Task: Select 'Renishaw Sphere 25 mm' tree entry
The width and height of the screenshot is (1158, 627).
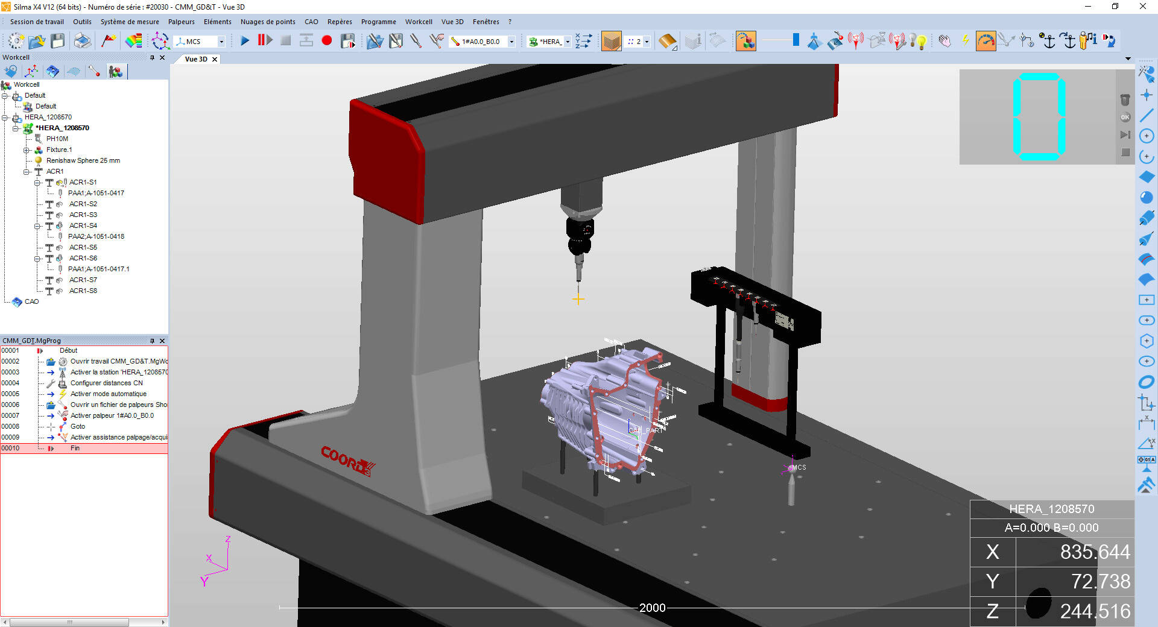Action: point(83,160)
